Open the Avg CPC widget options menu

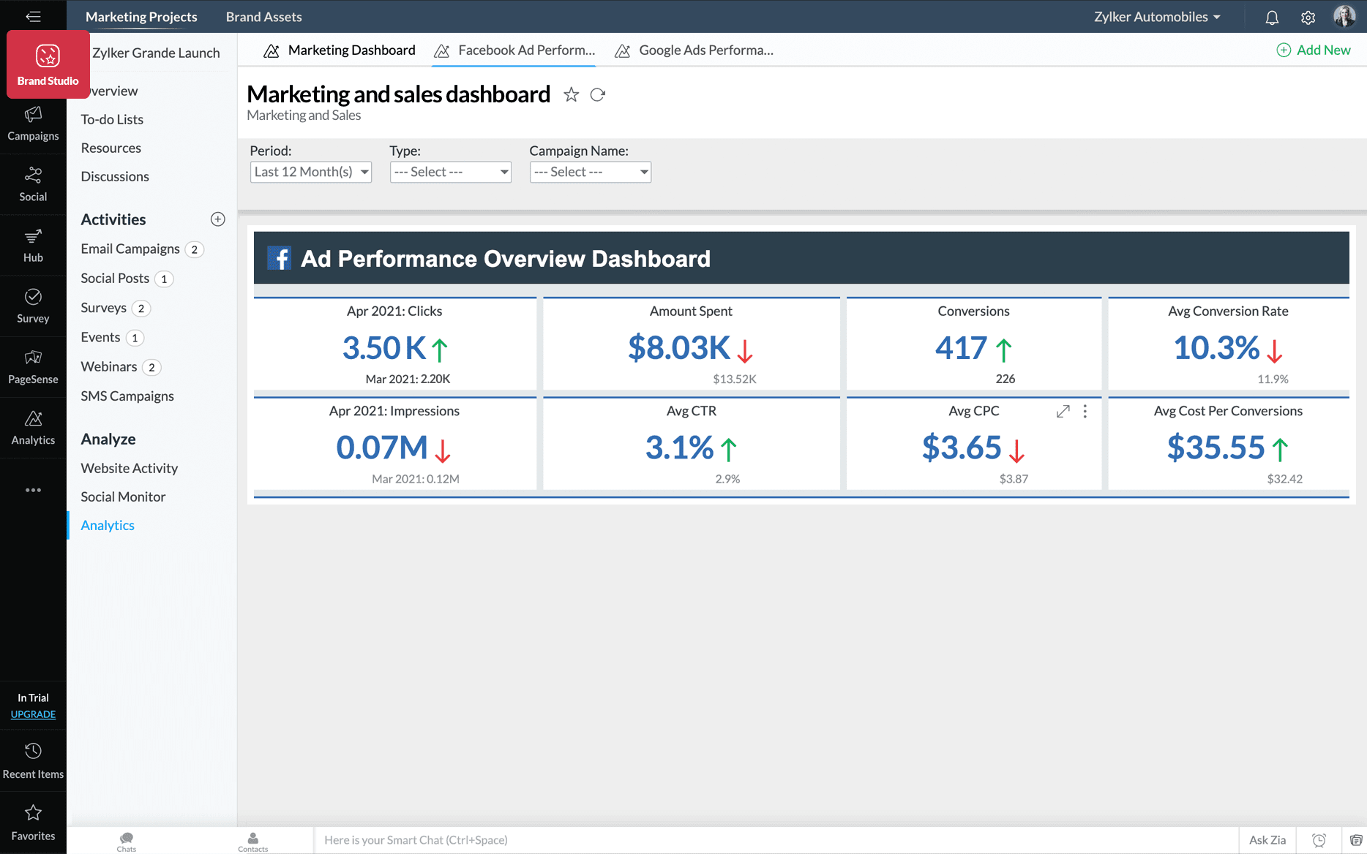pos(1085,411)
